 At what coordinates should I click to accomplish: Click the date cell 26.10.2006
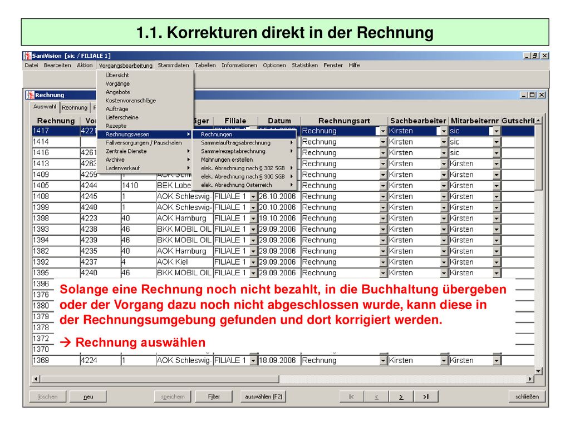[x=279, y=197]
